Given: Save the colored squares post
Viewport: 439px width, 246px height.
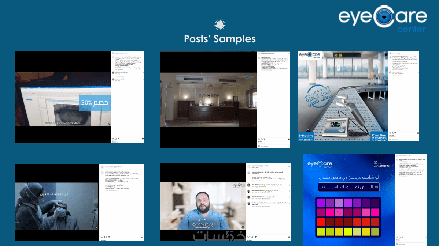Looking at the screenshot, I should pos(425,238).
